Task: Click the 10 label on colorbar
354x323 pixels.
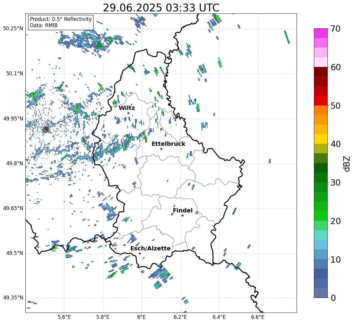Action: [335, 259]
